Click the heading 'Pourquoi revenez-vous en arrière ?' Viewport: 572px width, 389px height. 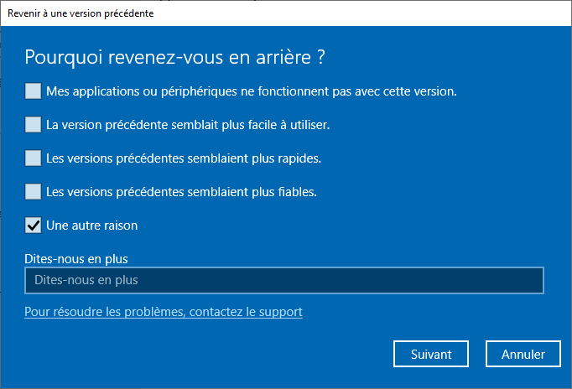(174, 57)
